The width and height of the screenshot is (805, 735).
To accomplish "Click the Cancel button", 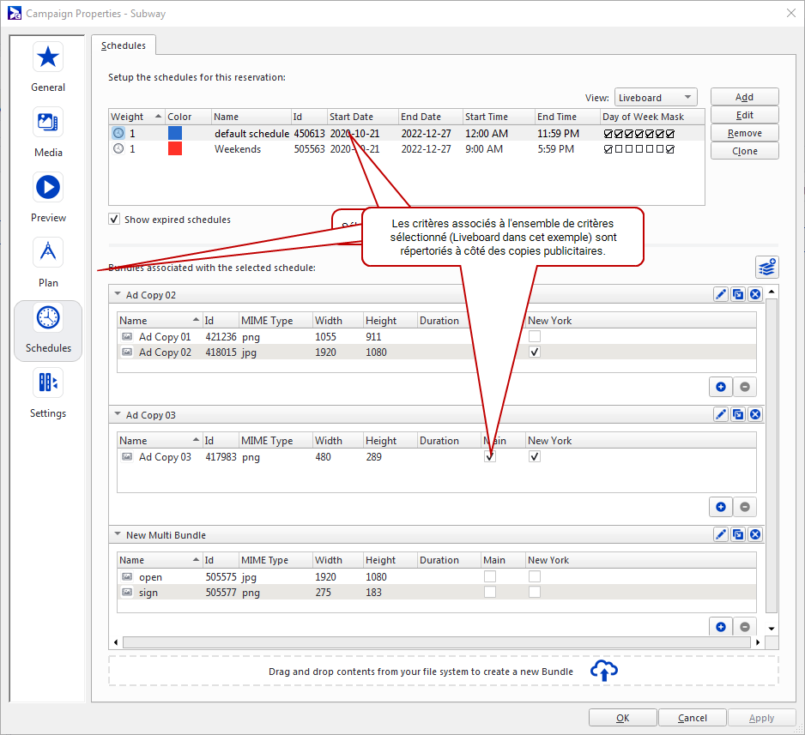I will coord(692,718).
